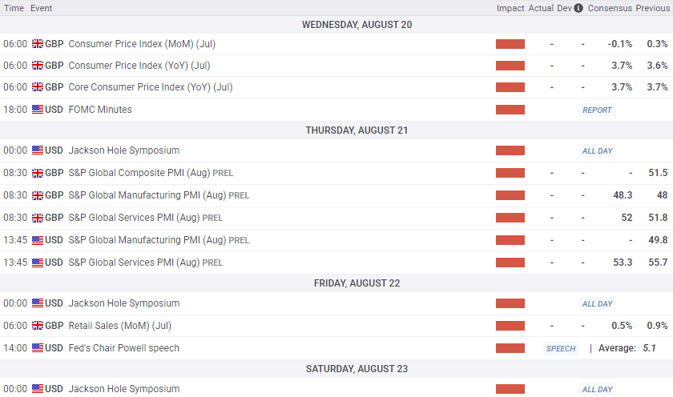673x397 pixels.
Task: Open the FOMC Minutes event
Action: point(100,110)
